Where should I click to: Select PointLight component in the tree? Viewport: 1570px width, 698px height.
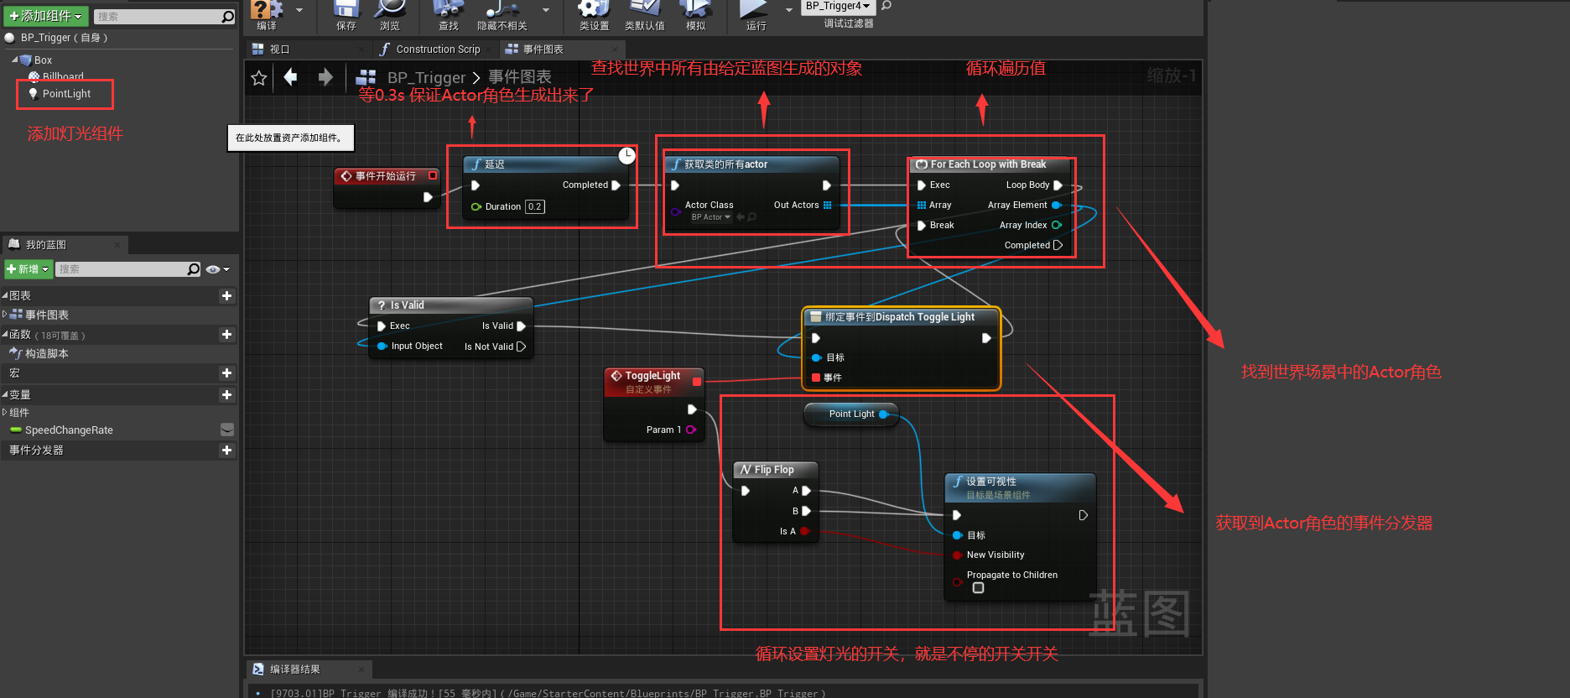(66, 94)
